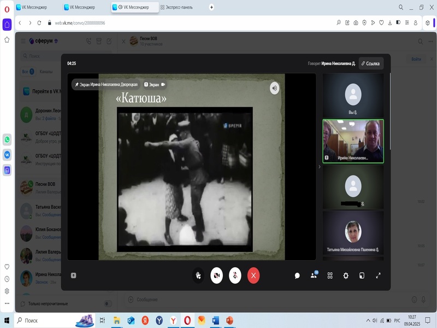Open Opera sidebar history clock
Screen dimensions: 437x328
click(x=7, y=279)
